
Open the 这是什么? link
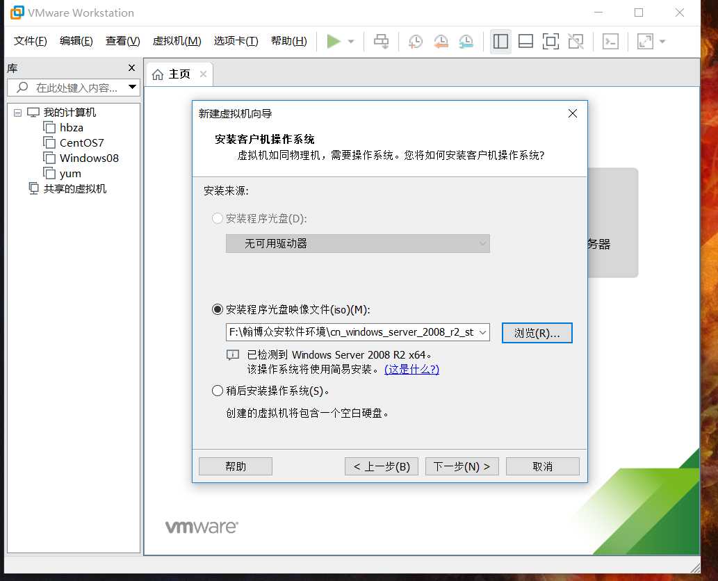[411, 369]
